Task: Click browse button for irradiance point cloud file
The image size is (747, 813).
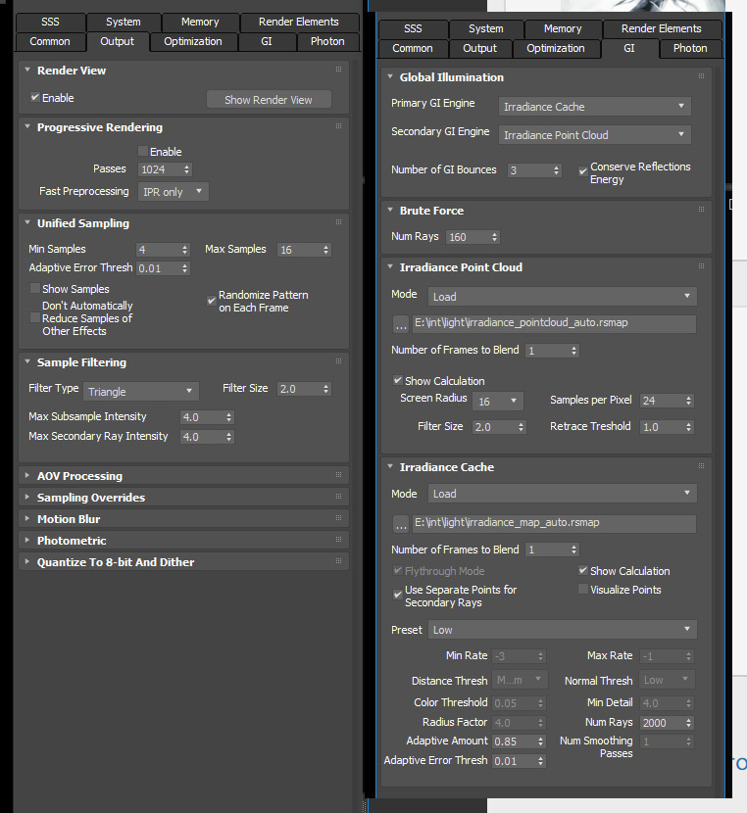Action: [400, 324]
